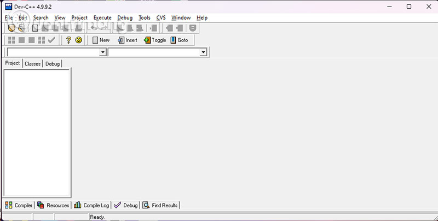Open the Execute menu
The image size is (438, 221).
(102, 18)
